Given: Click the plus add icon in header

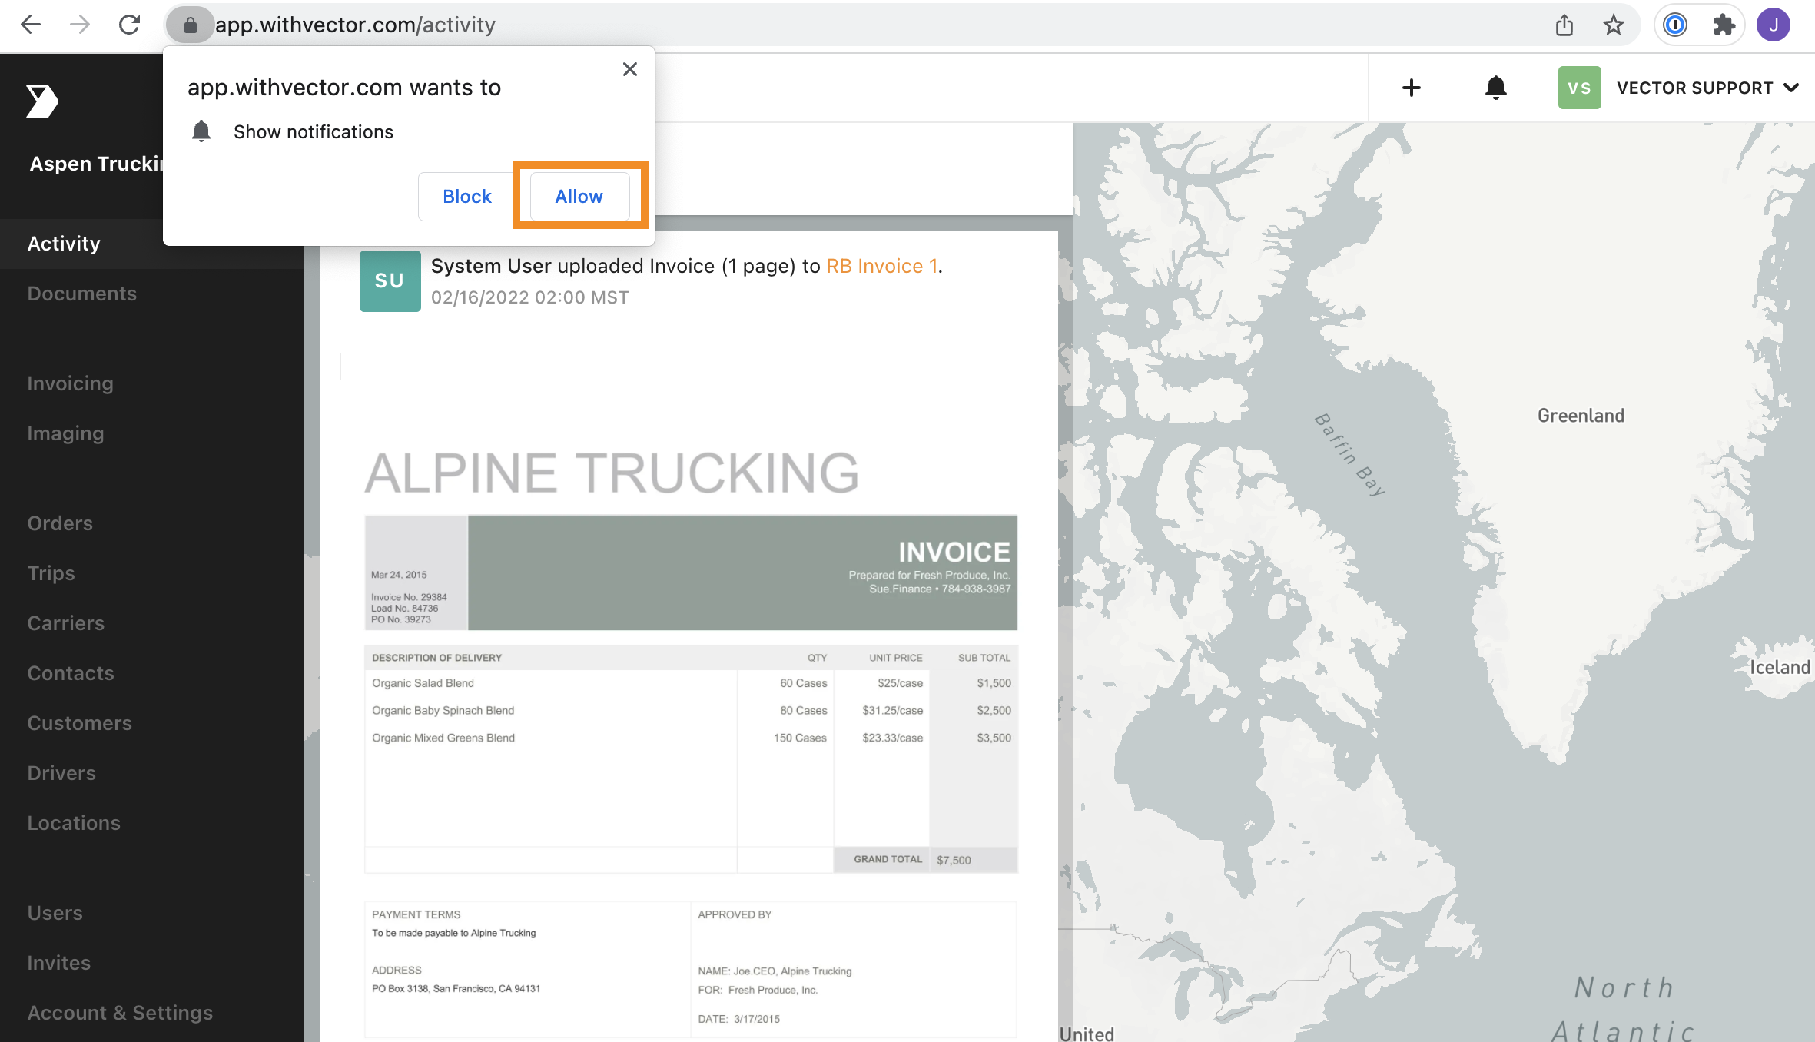Looking at the screenshot, I should (1412, 88).
